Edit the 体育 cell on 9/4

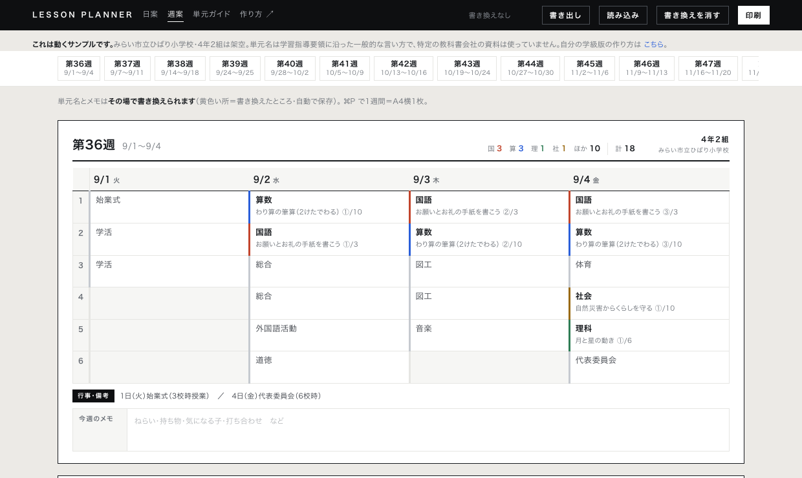[x=649, y=271]
